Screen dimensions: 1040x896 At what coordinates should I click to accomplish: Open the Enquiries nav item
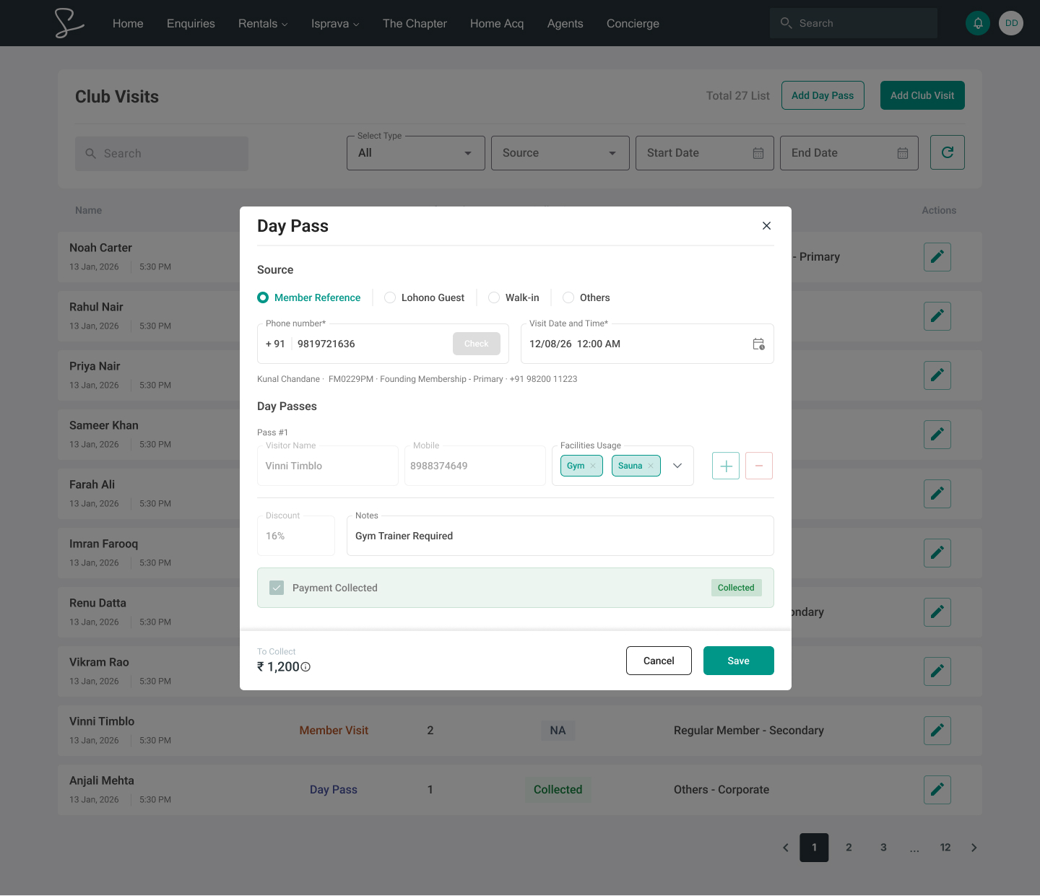(x=191, y=23)
